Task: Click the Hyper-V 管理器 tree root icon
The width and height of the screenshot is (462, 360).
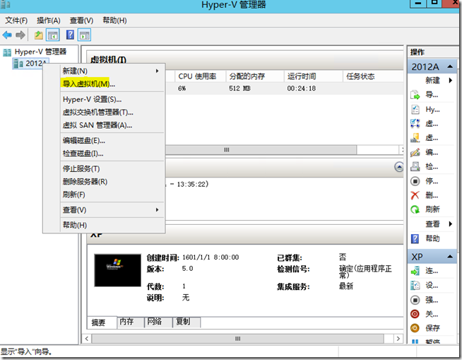Action: pyautogui.click(x=7, y=52)
